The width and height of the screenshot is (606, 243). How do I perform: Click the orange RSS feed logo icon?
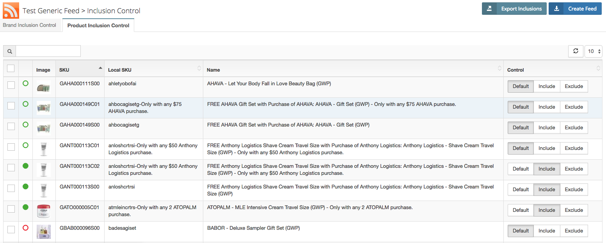point(11,11)
